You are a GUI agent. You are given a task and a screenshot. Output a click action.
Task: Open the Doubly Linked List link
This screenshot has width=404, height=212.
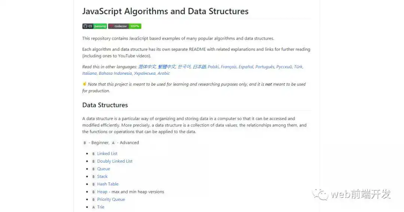[x=115, y=161]
